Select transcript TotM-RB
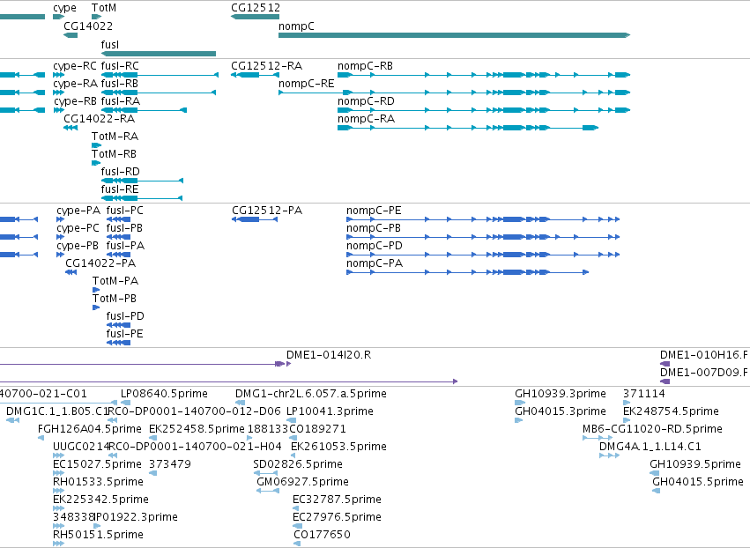Image resolution: width=750 pixels, height=548 pixels. coord(96,163)
